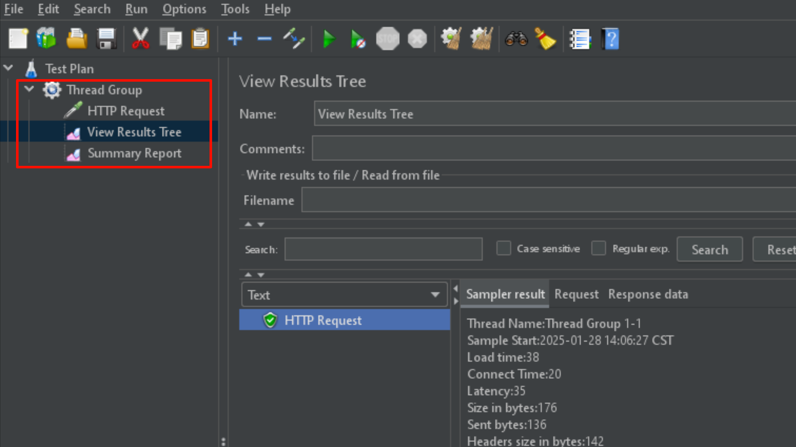This screenshot has height=447, width=796.
Task: Start test without pauses icon
Action: point(358,39)
